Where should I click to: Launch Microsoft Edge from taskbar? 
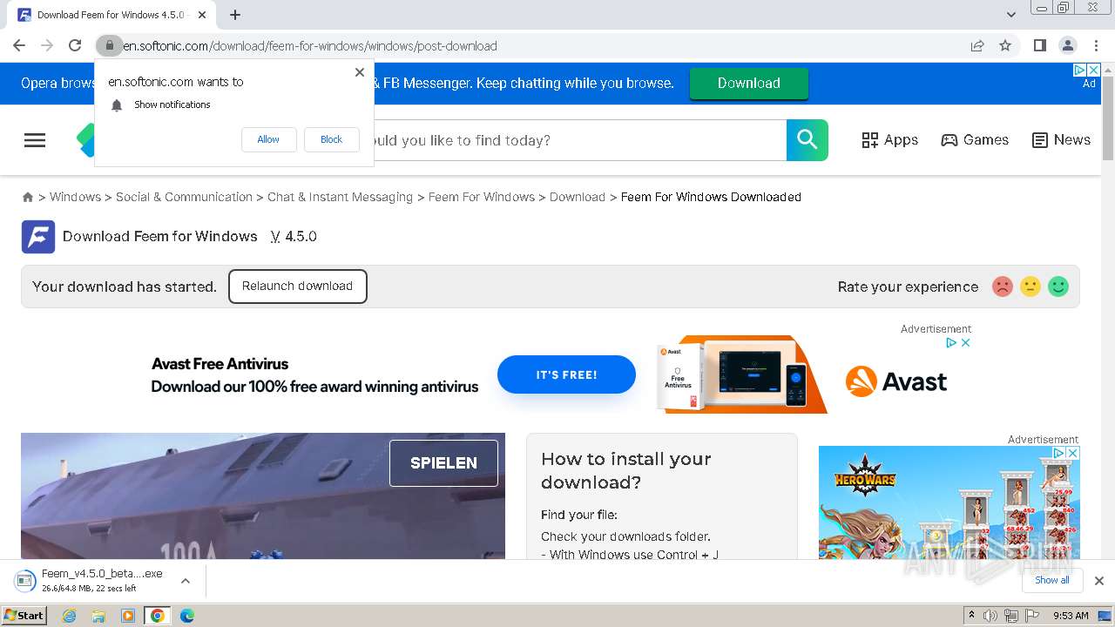(186, 616)
